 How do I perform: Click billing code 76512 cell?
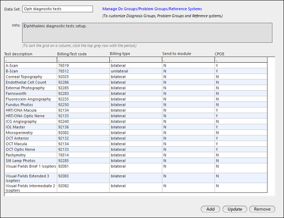click(x=83, y=71)
